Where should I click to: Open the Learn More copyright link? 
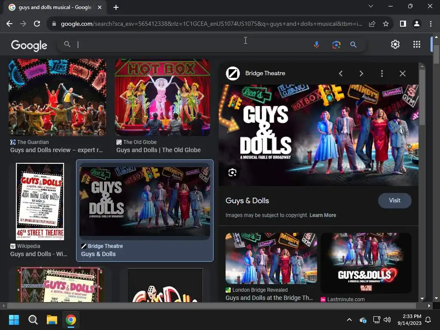(x=323, y=215)
